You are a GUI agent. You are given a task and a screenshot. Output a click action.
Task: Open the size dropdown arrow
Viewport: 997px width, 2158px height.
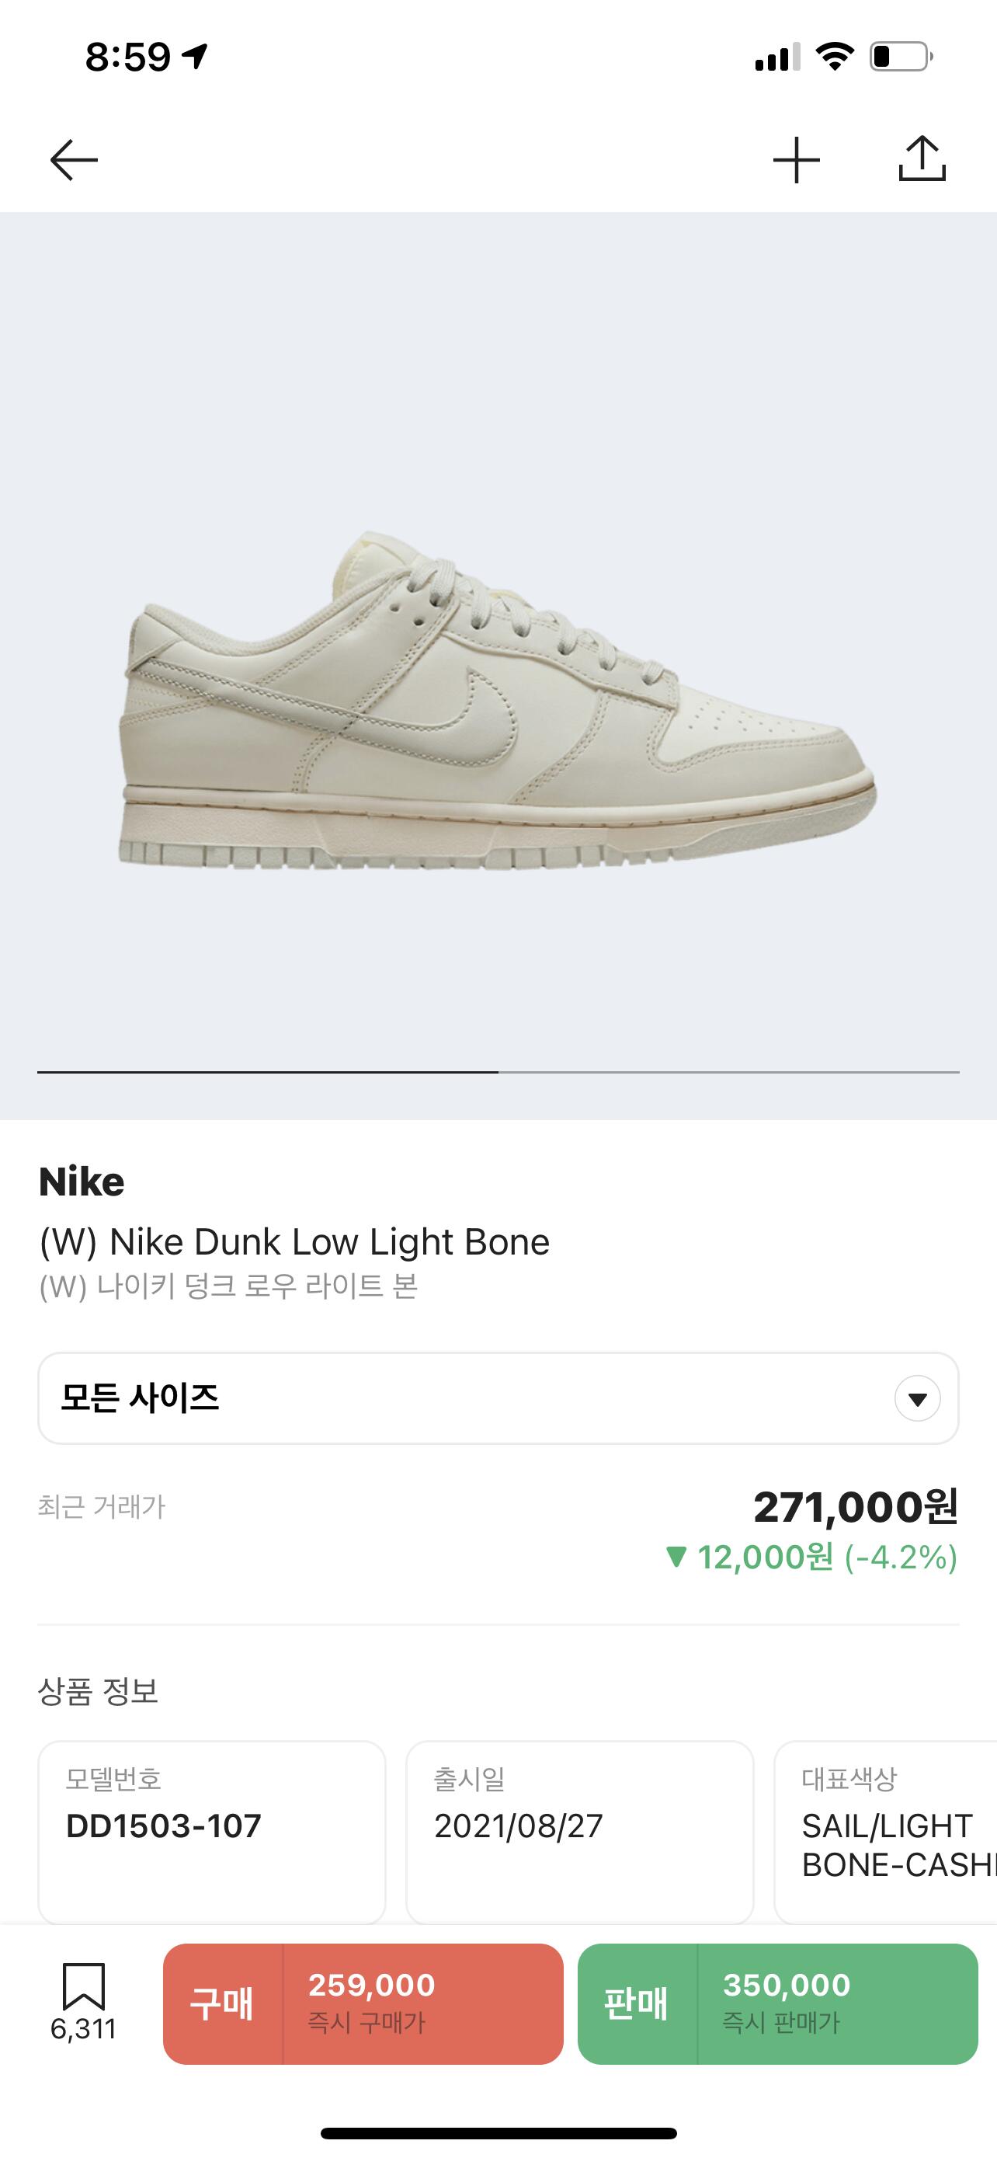(918, 1398)
